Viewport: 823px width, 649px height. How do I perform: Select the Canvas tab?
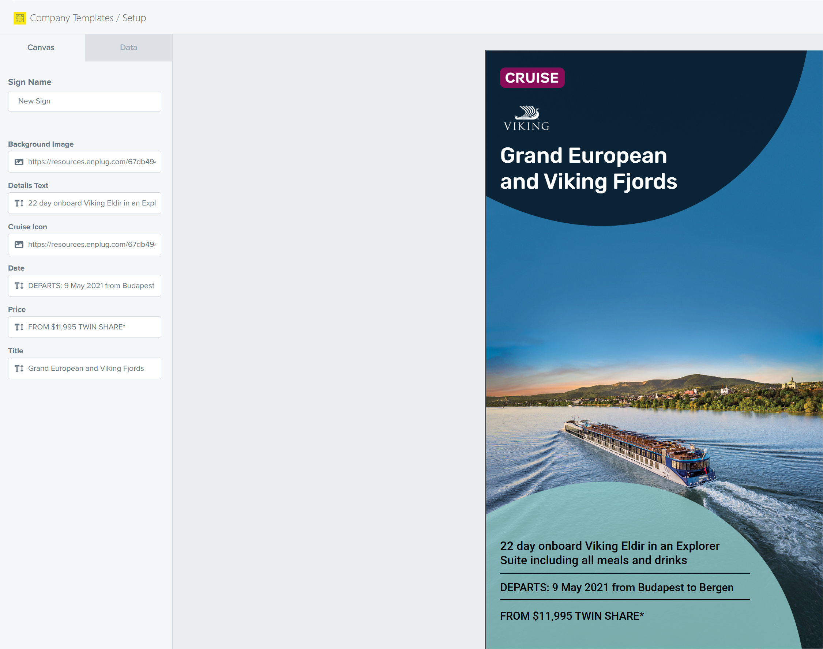pyautogui.click(x=41, y=48)
